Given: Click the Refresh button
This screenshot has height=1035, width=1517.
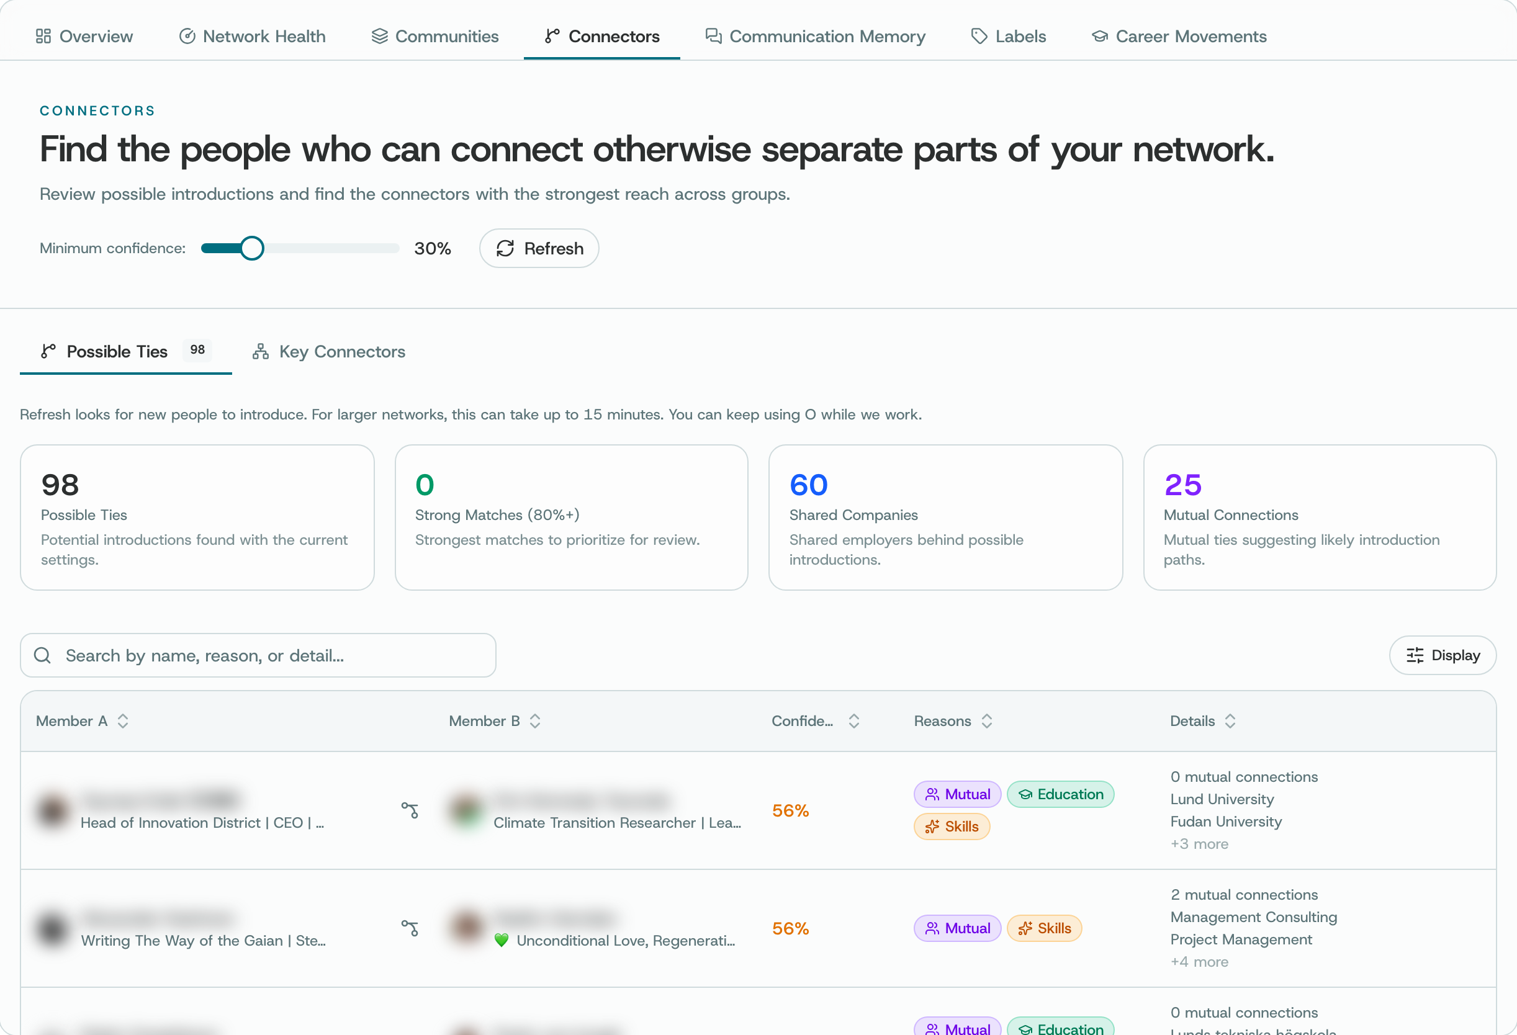Looking at the screenshot, I should (x=539, y=248).
